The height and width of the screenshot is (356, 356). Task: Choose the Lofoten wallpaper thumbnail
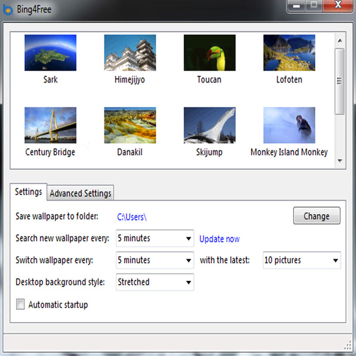(290, 53)
